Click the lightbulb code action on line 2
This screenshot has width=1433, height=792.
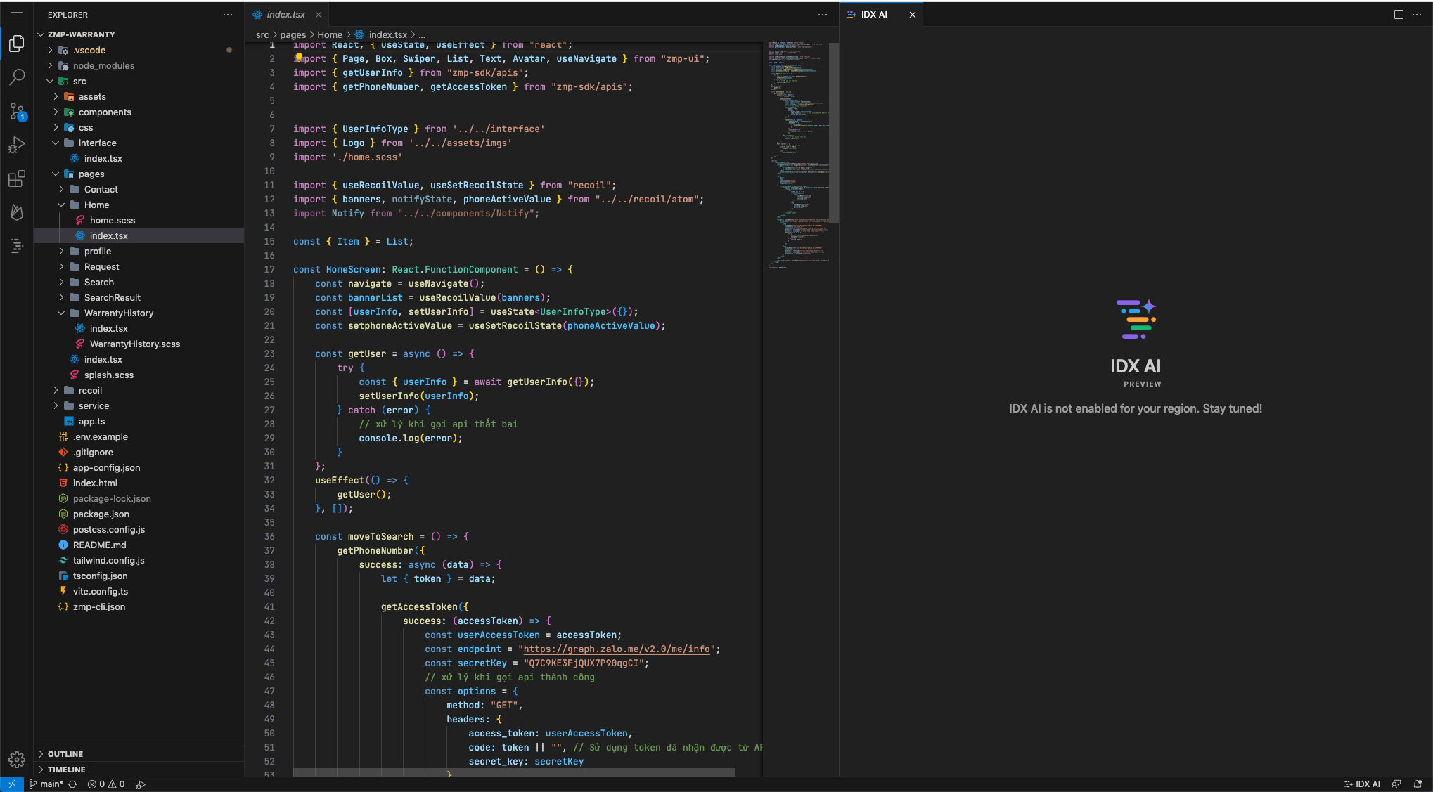point(299,57)
